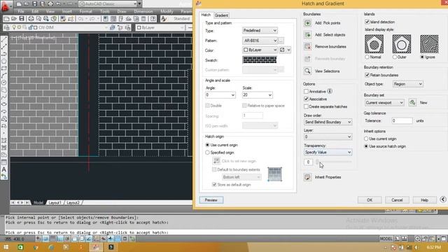
Task: Click the MODEL button in status bar
Action: [x=386, y=239]
